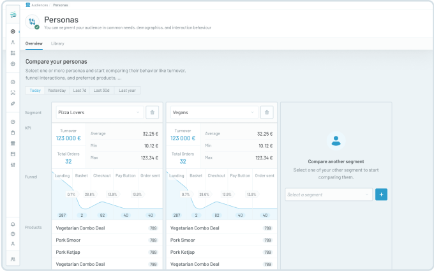
Task: Select the Today time range
Action: (35, 91)
